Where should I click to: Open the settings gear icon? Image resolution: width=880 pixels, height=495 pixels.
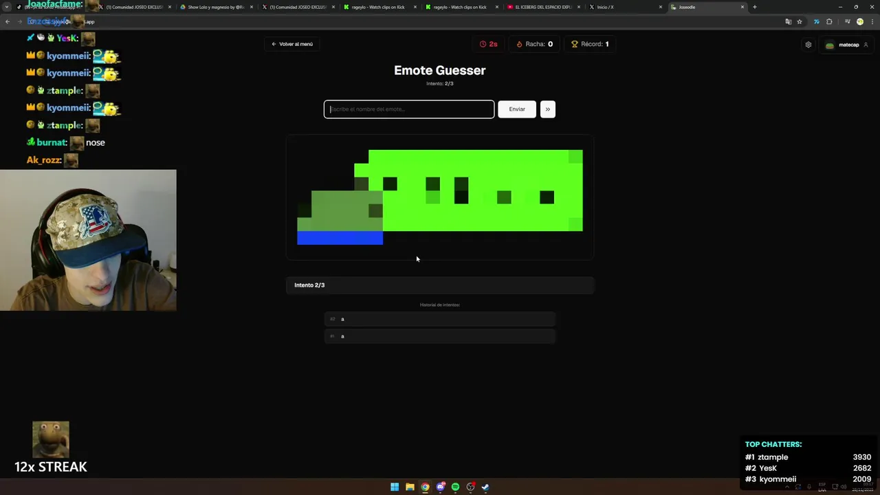click(808, 45)
